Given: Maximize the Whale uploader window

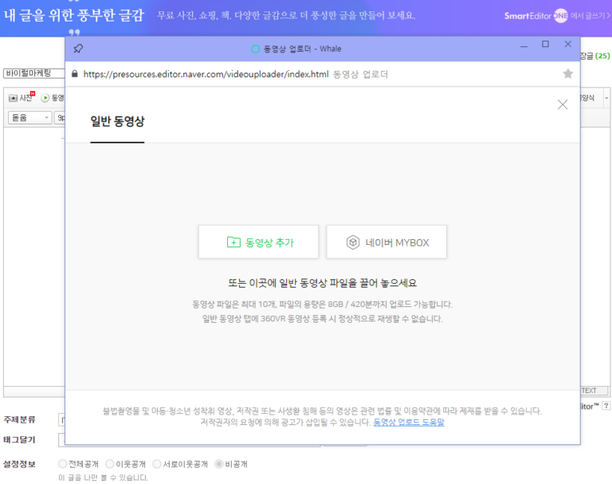Looking at the screenshot, I should point(545,44).
